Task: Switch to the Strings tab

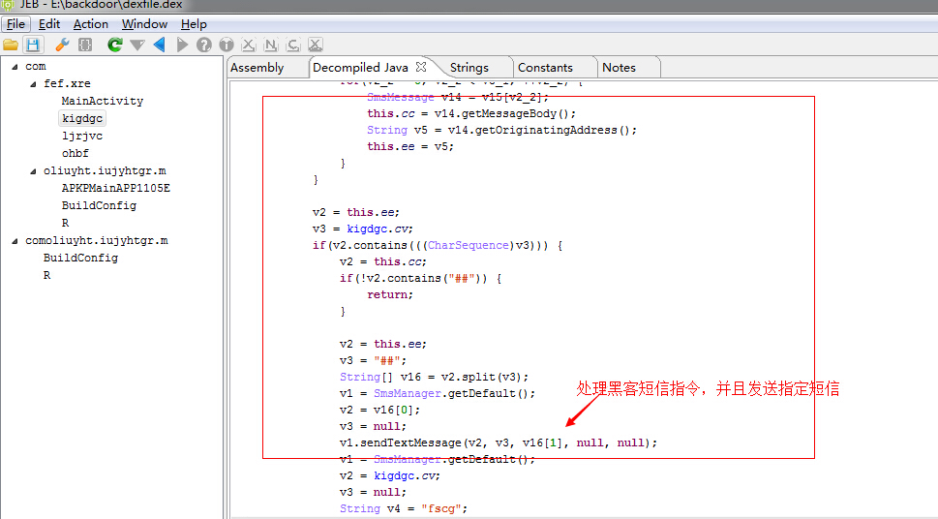Action: 469,68
